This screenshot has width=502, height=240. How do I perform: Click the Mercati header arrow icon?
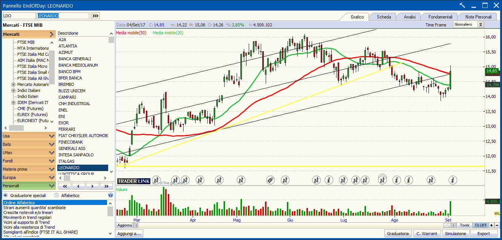52,34
